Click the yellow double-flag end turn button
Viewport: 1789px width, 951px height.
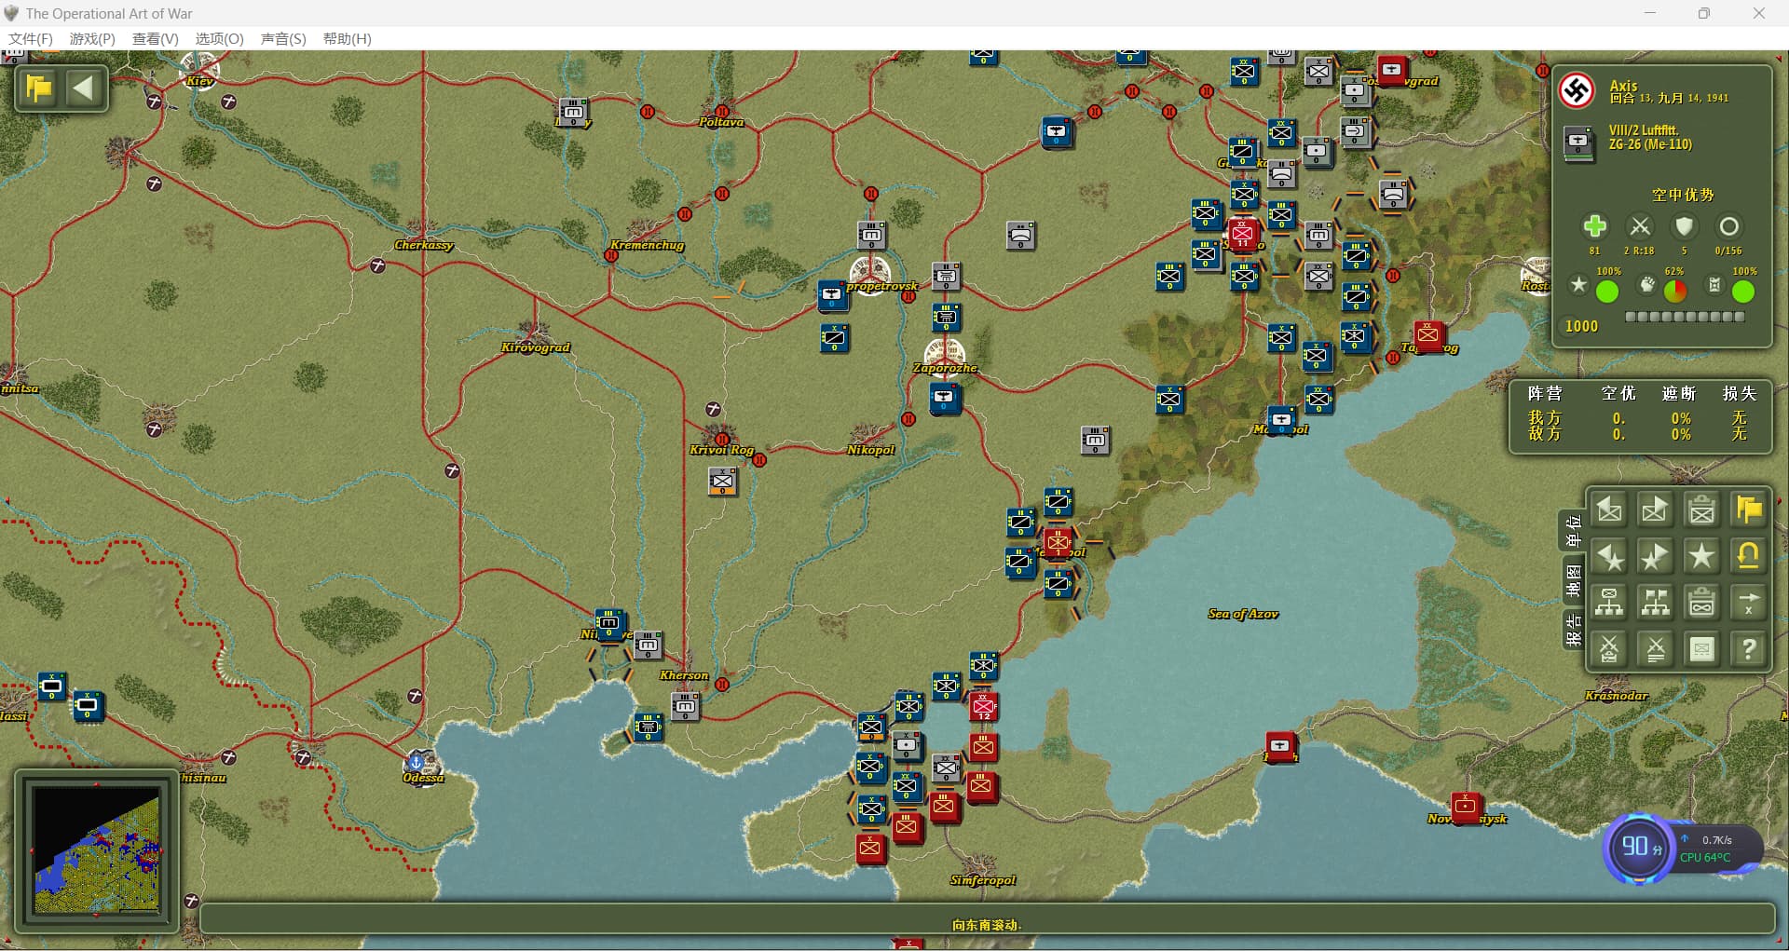(x=1748, y=509)
